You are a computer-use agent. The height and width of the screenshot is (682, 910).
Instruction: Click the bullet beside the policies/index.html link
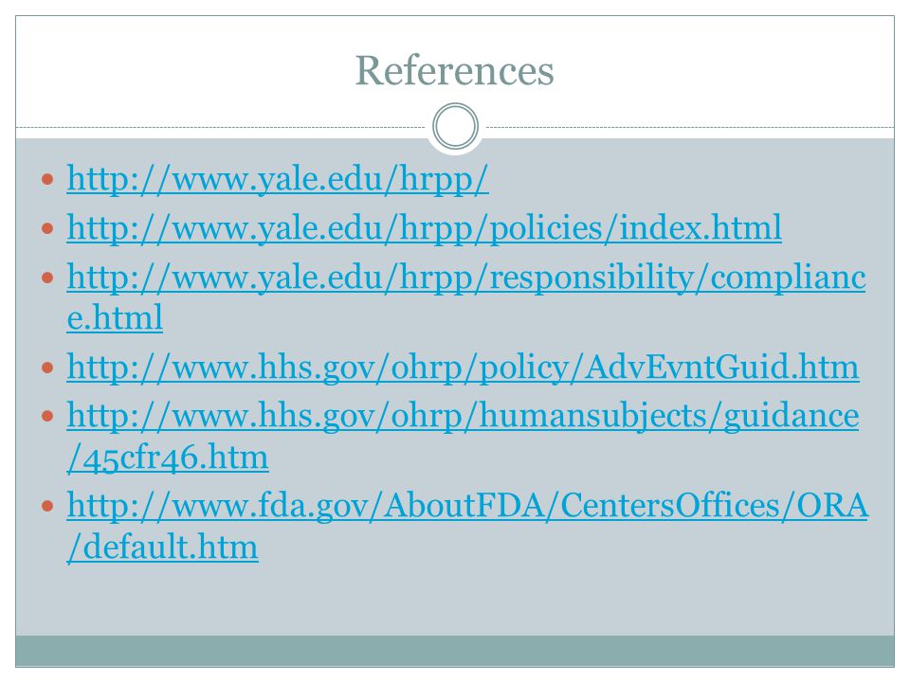pyautogui.click(x=47, y=228)
